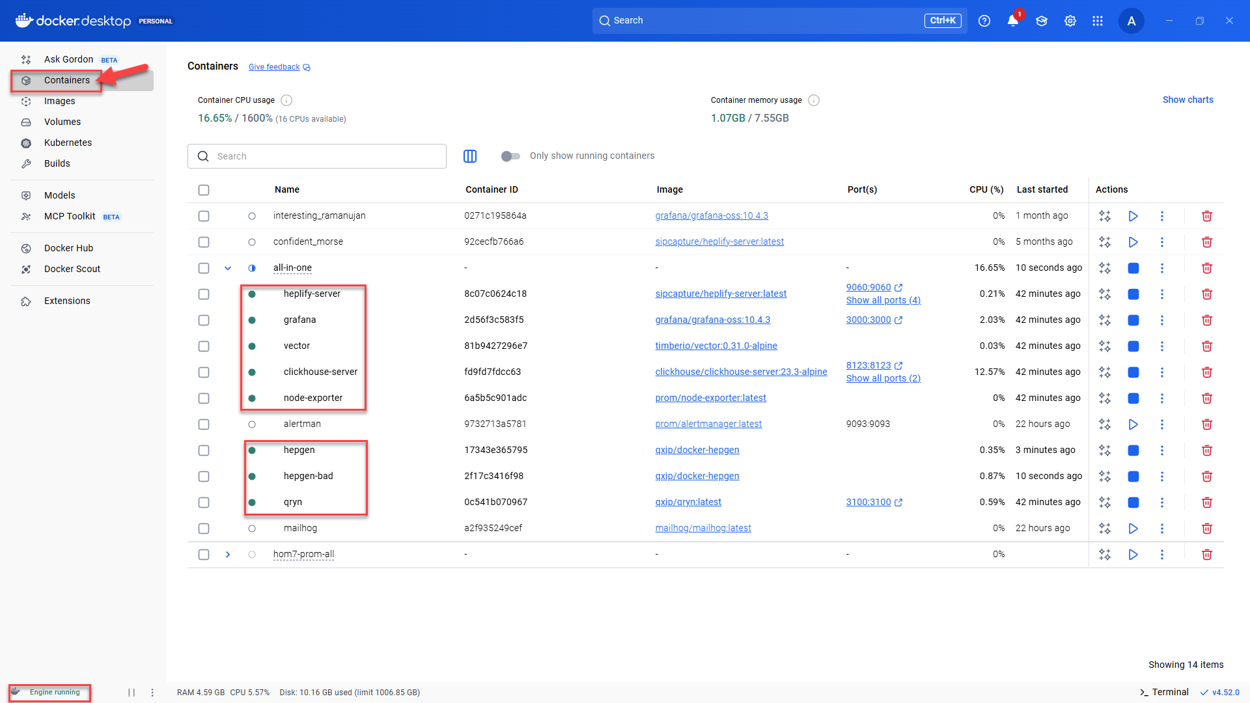Start the mailhog container

point(1133,529)
